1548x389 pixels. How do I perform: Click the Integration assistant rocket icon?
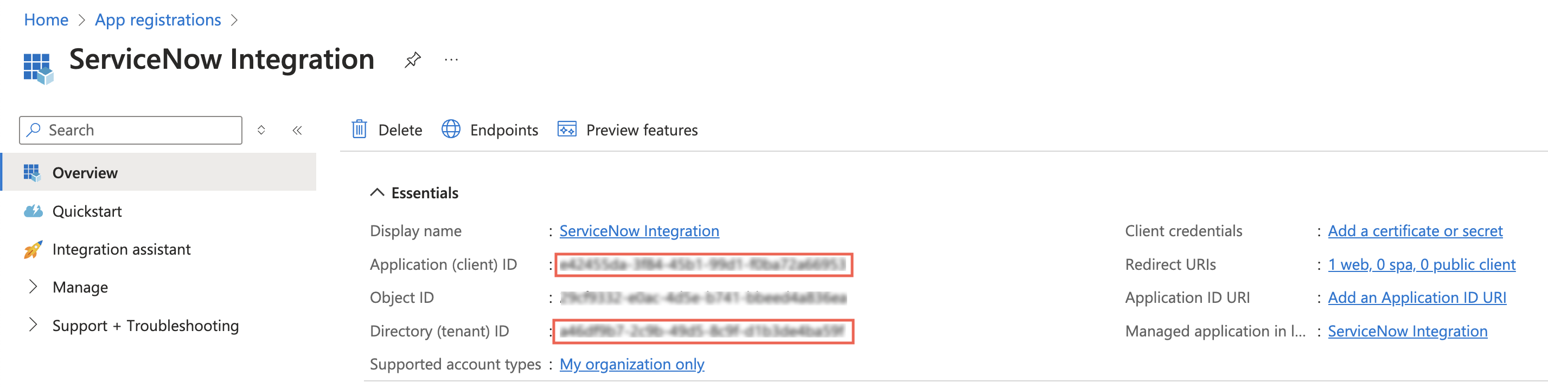tap(33, 249)
